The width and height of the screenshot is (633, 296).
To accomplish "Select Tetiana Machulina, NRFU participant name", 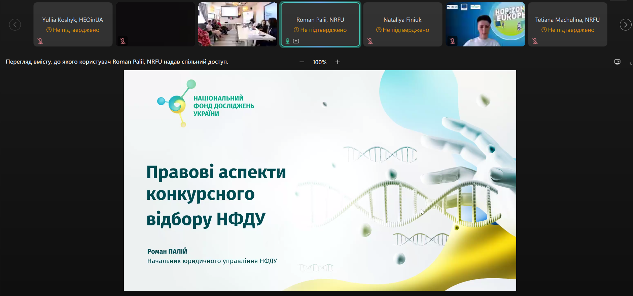I will pyautogui.click(x=567, y=20).
